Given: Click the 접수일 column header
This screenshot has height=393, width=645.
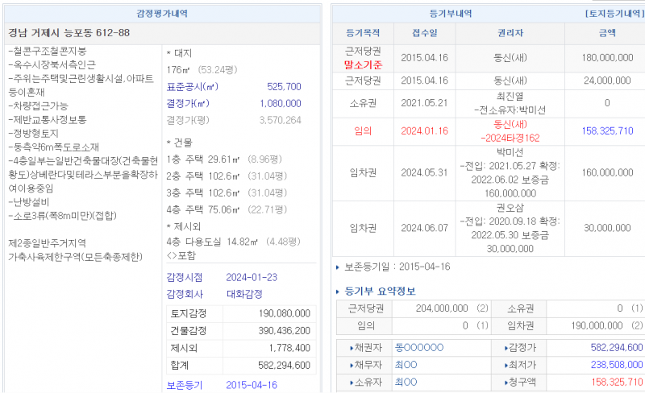Looking at the screenshot, I should (x=424, y=33).
